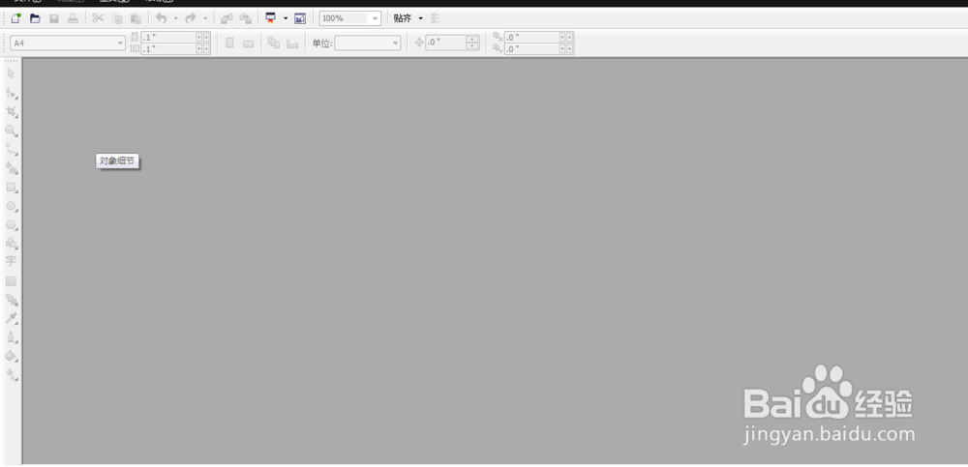
Task: Select Portrait page orientation
Action: (229, 44)
